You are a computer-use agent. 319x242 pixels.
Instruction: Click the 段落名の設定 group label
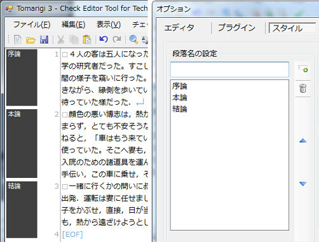point(194,53)
